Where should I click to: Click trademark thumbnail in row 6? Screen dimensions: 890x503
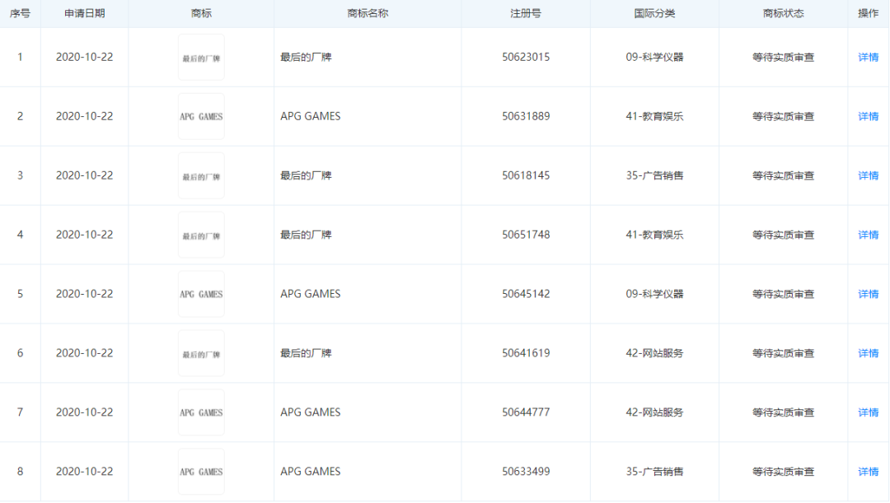click(x=202, y=353)
